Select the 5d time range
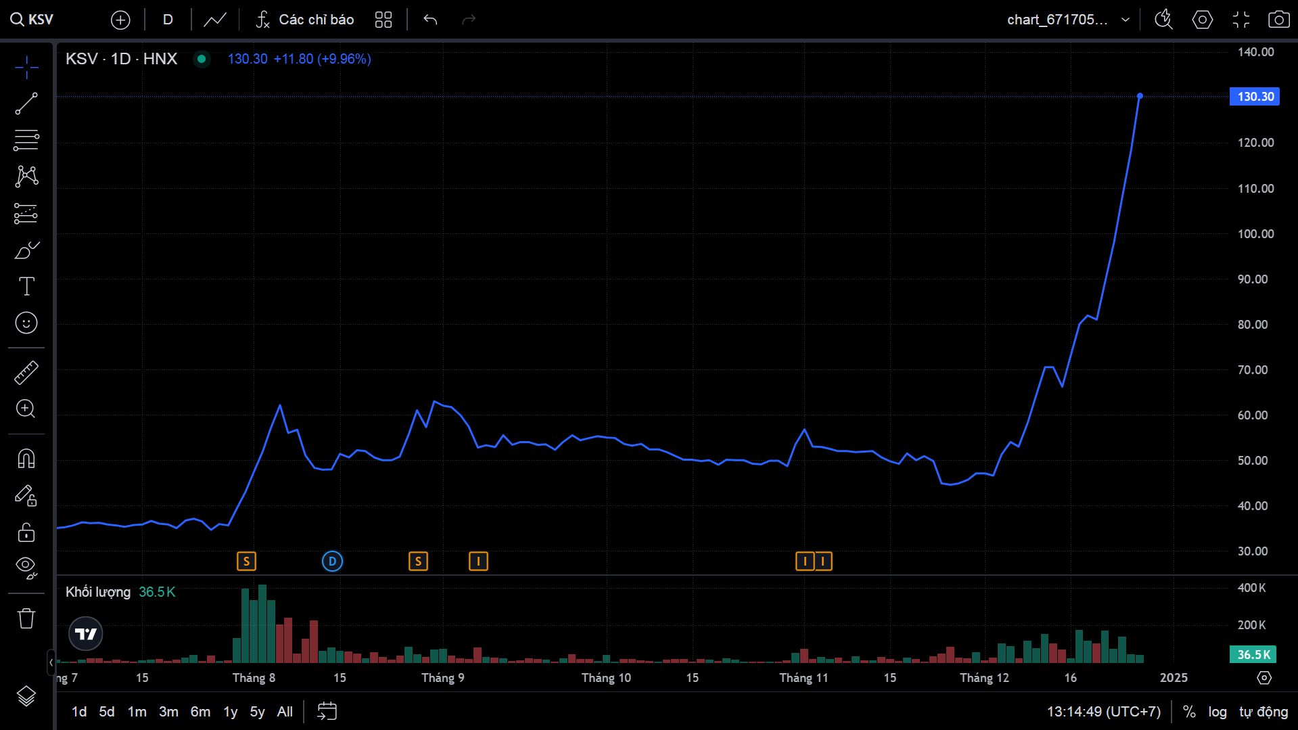 107,712
